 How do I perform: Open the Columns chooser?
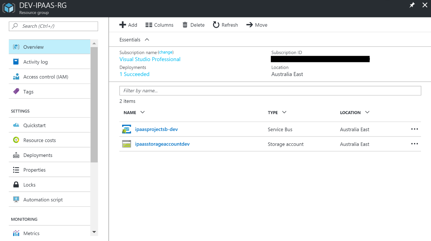pos(159,25)
